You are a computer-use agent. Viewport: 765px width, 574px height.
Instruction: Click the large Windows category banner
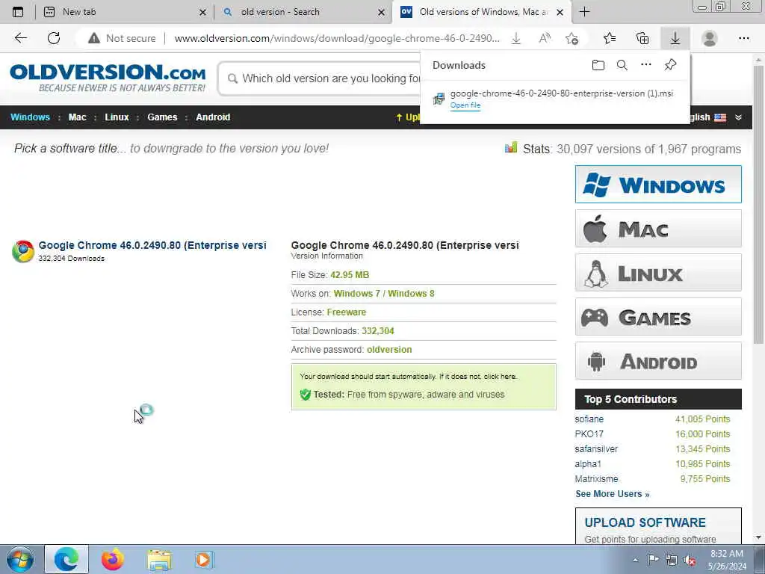coord(658,184)
